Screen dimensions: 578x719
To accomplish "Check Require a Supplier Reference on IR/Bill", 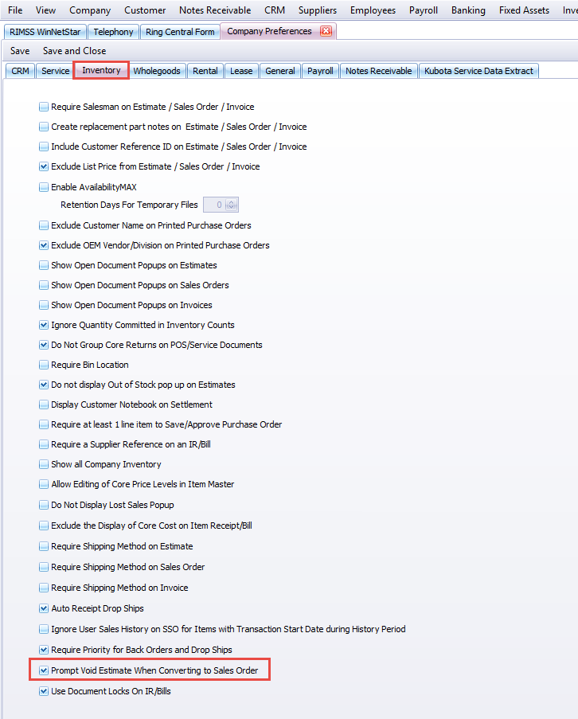I will pyautogui.click(x=44, y=444).
